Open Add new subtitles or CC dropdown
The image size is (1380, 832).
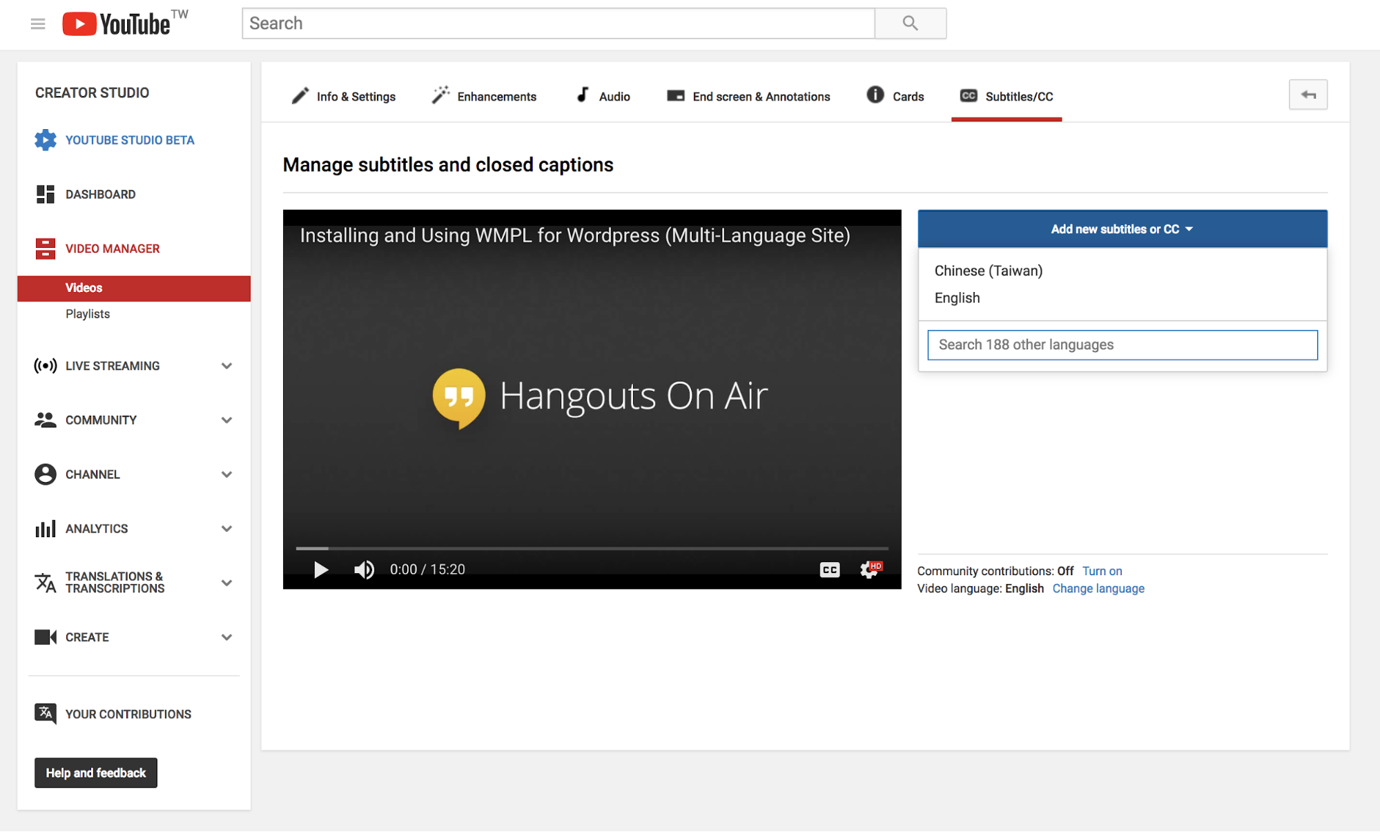click(x=1122, y=229)
